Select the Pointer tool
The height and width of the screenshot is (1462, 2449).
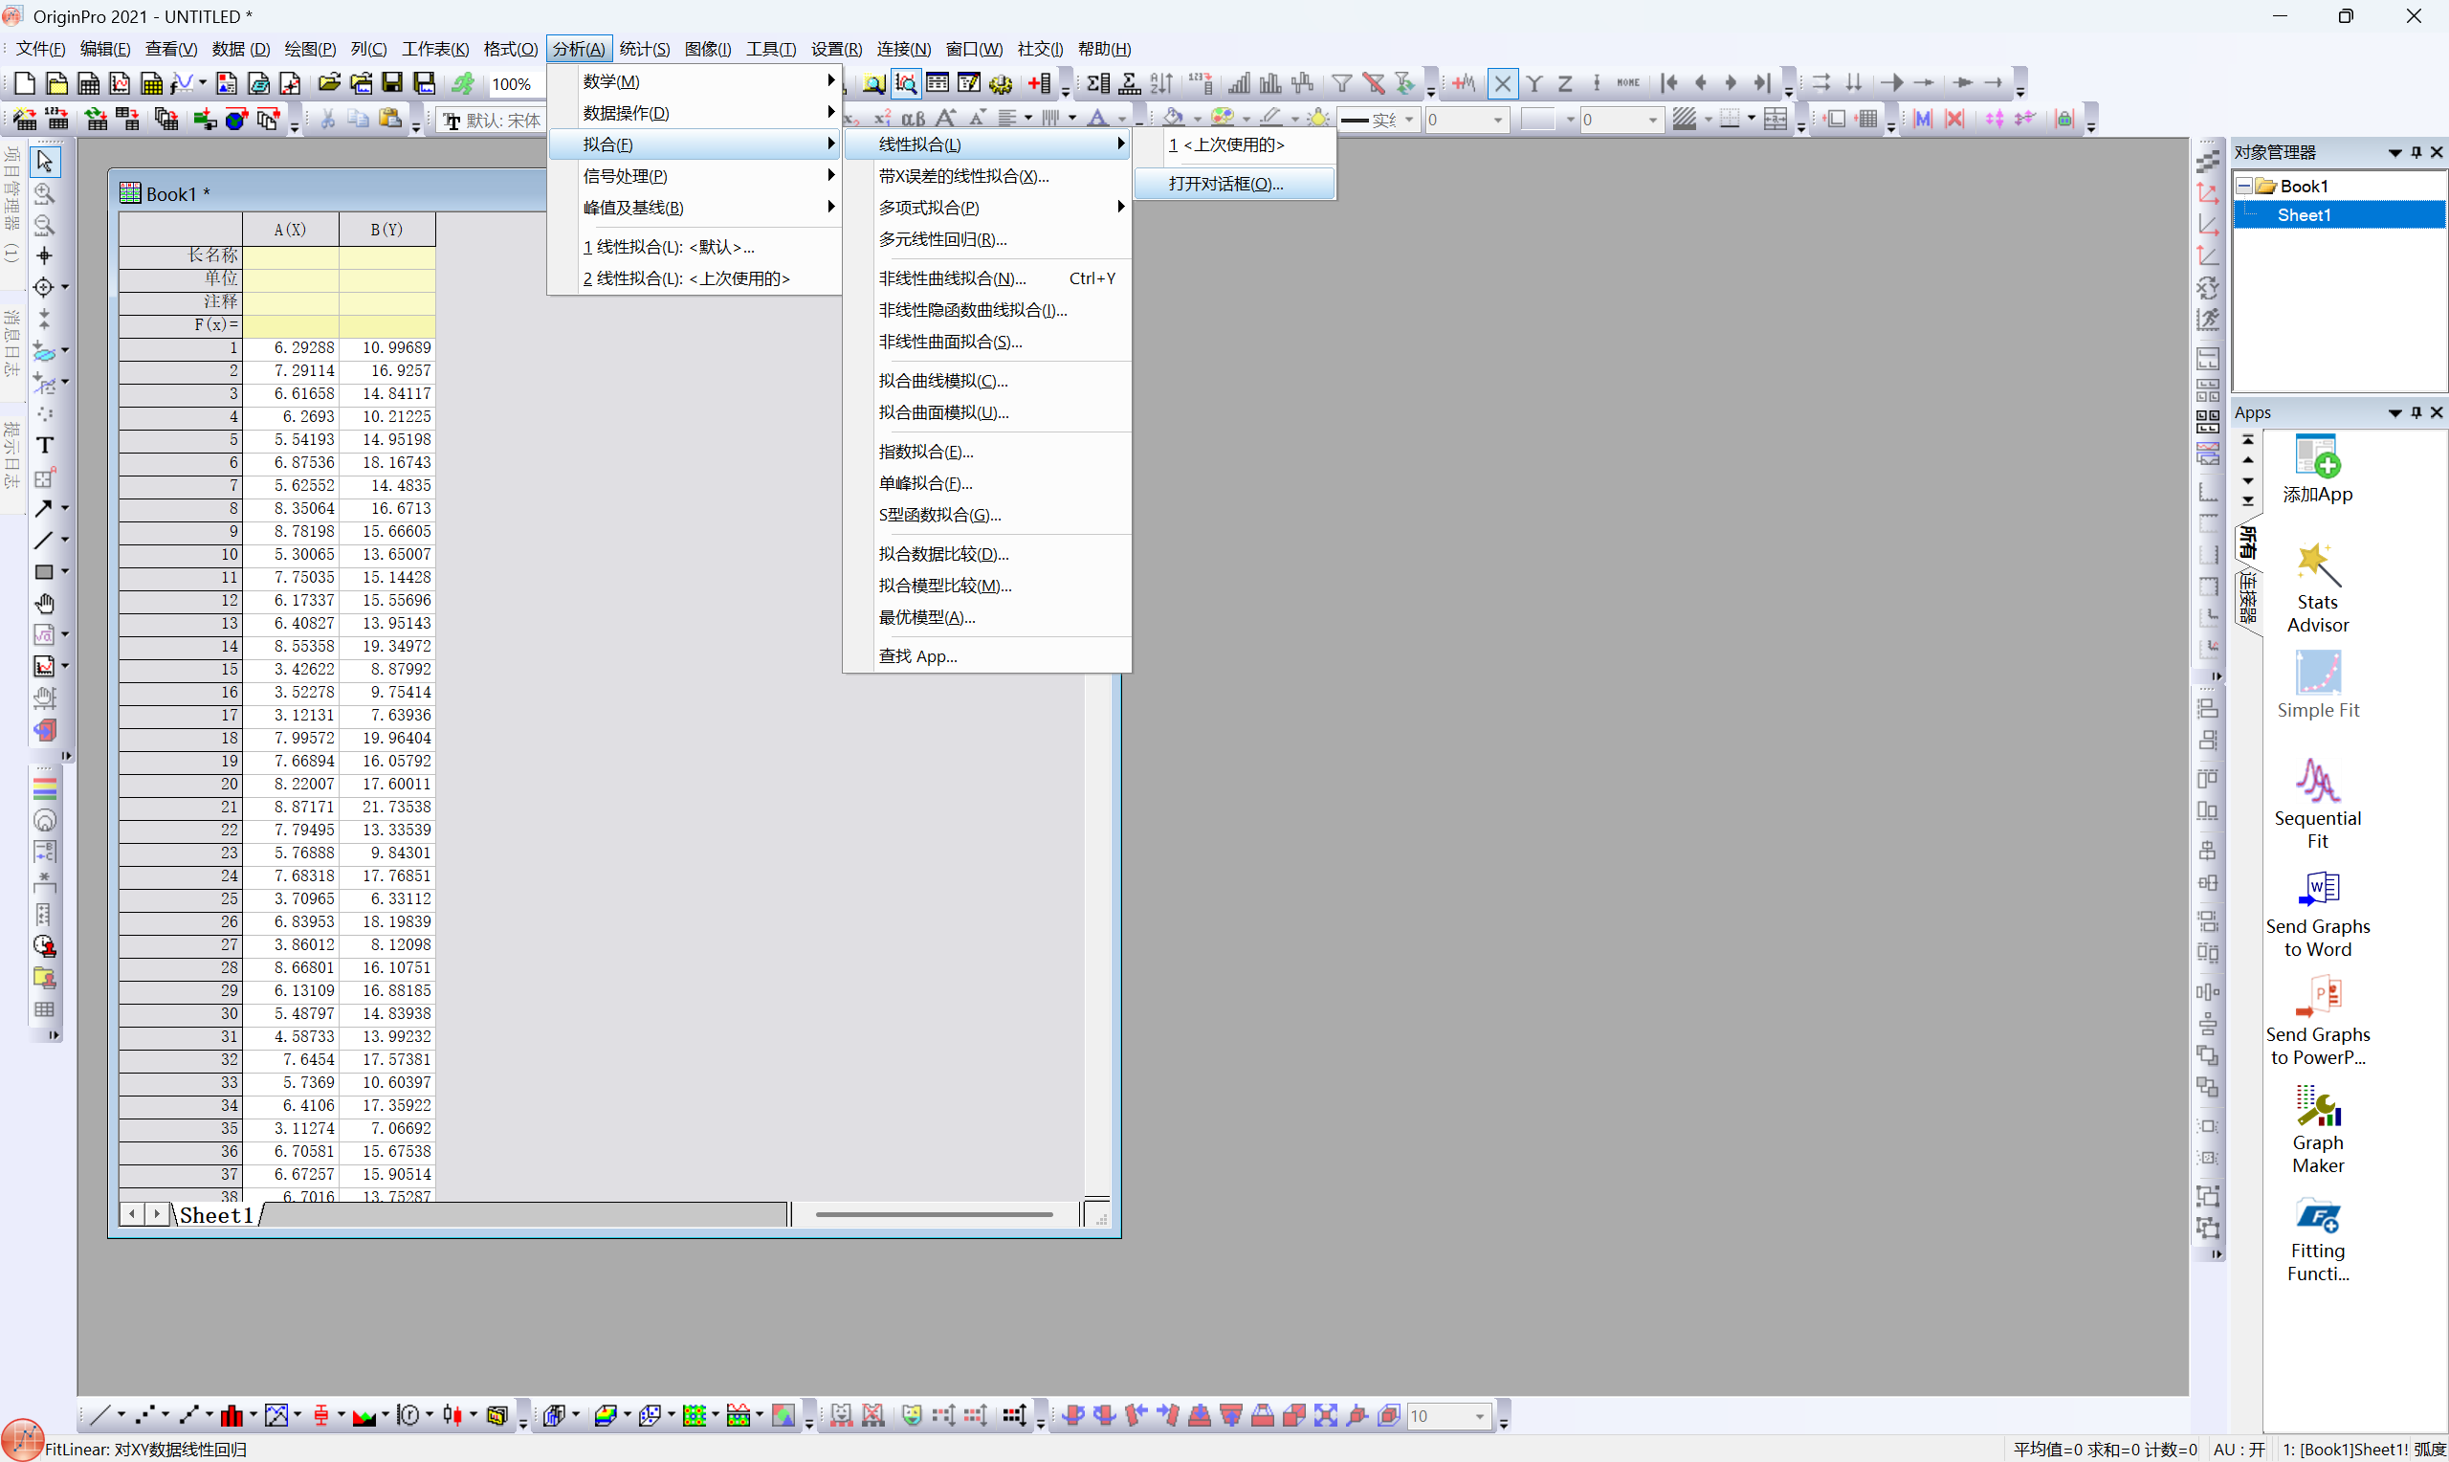tap(44, 161)
